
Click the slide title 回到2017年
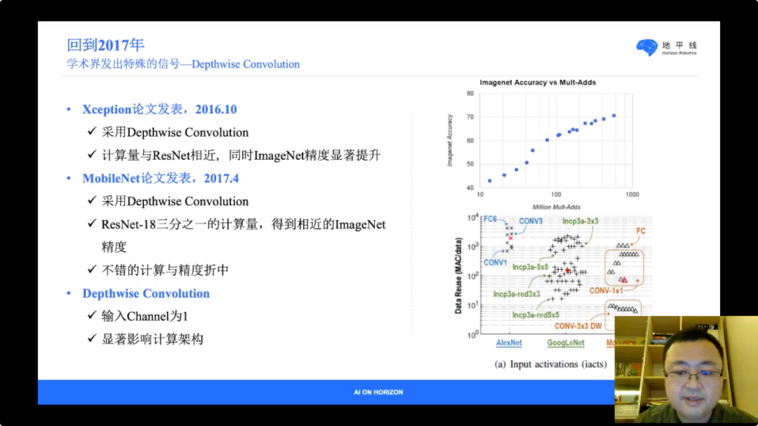(x=105, y=45)
